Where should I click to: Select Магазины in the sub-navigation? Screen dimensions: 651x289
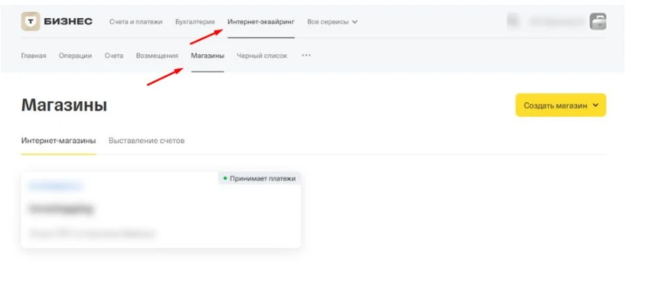208,56
